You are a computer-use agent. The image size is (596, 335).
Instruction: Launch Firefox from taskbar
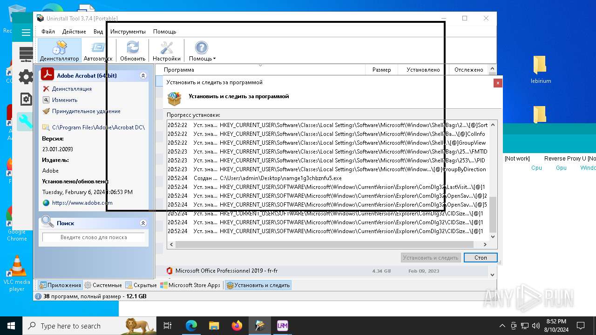point(237,326)
